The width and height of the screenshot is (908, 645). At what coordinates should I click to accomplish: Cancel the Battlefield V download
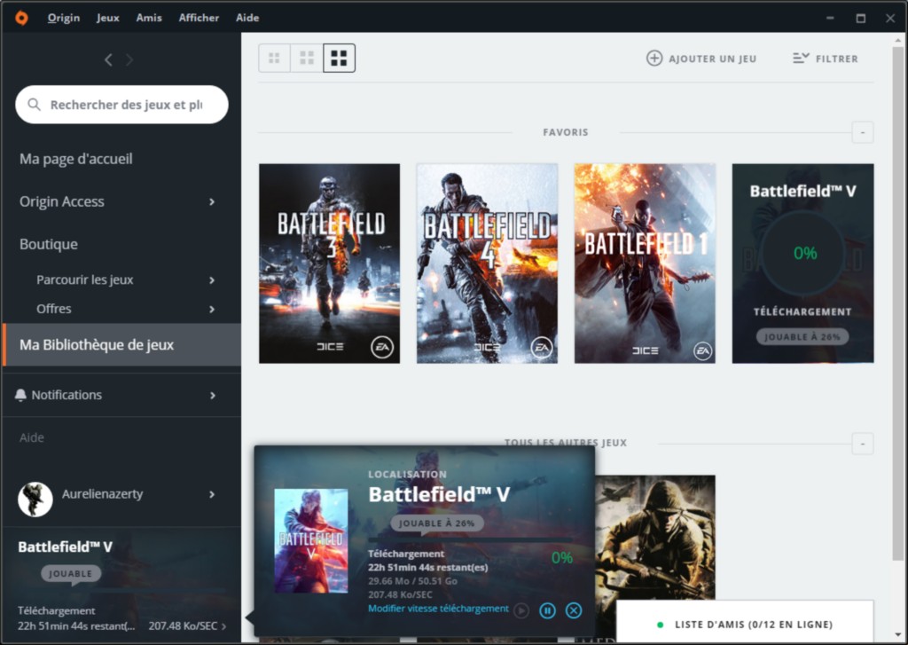click(x=574, y=610)
